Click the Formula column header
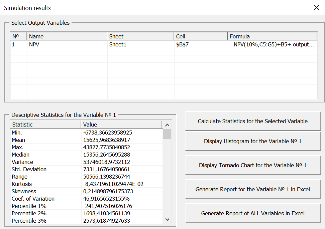The height and width of the screenshot is (229, 325). click(x=273, y=36)
